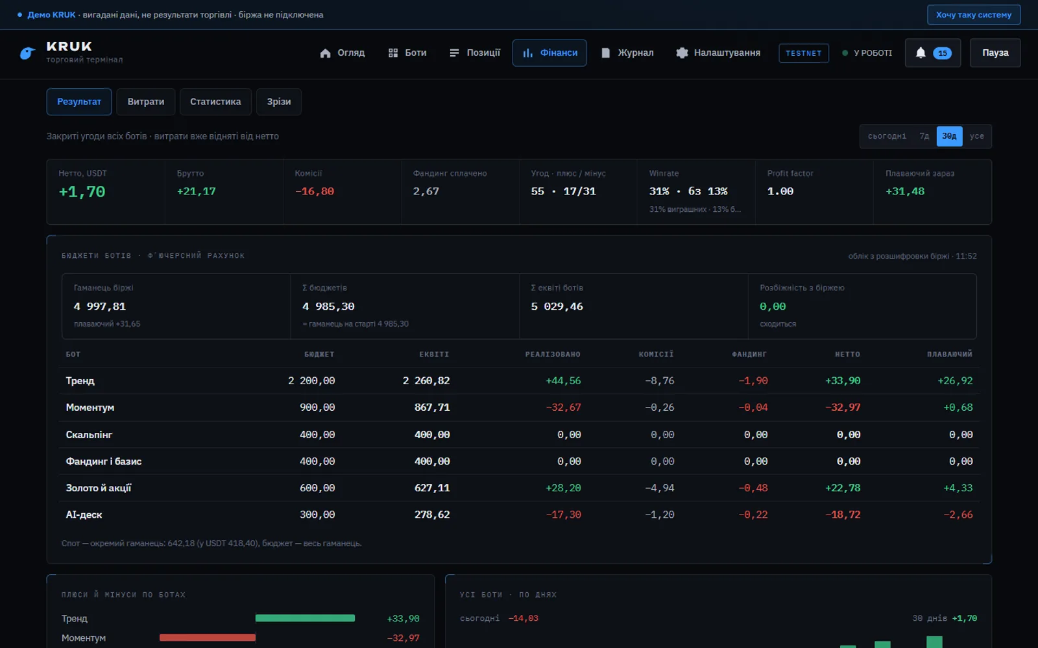
Task: Click the document icon beside Журнал
Action: click(605, 53)
